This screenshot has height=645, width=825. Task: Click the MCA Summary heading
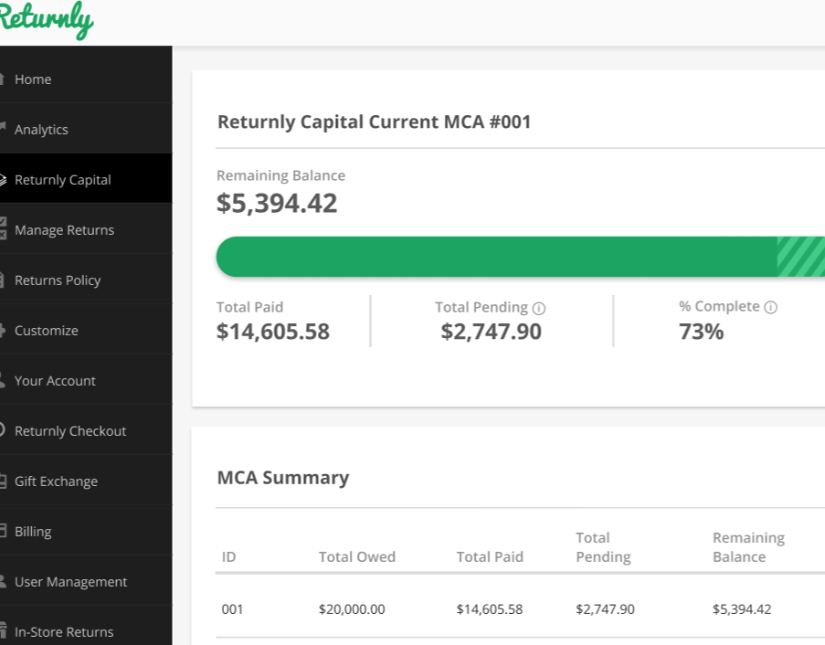pos(283,478)
